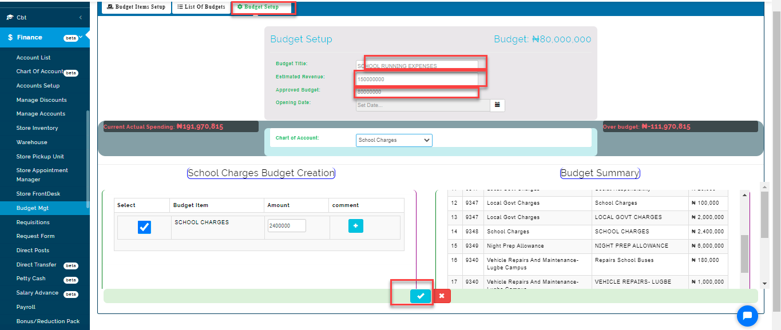The width and height of the screenshot is (781, 330).
Task: Select the LOCAL GOVT CHARGES summary row
Action: [588, 217]
